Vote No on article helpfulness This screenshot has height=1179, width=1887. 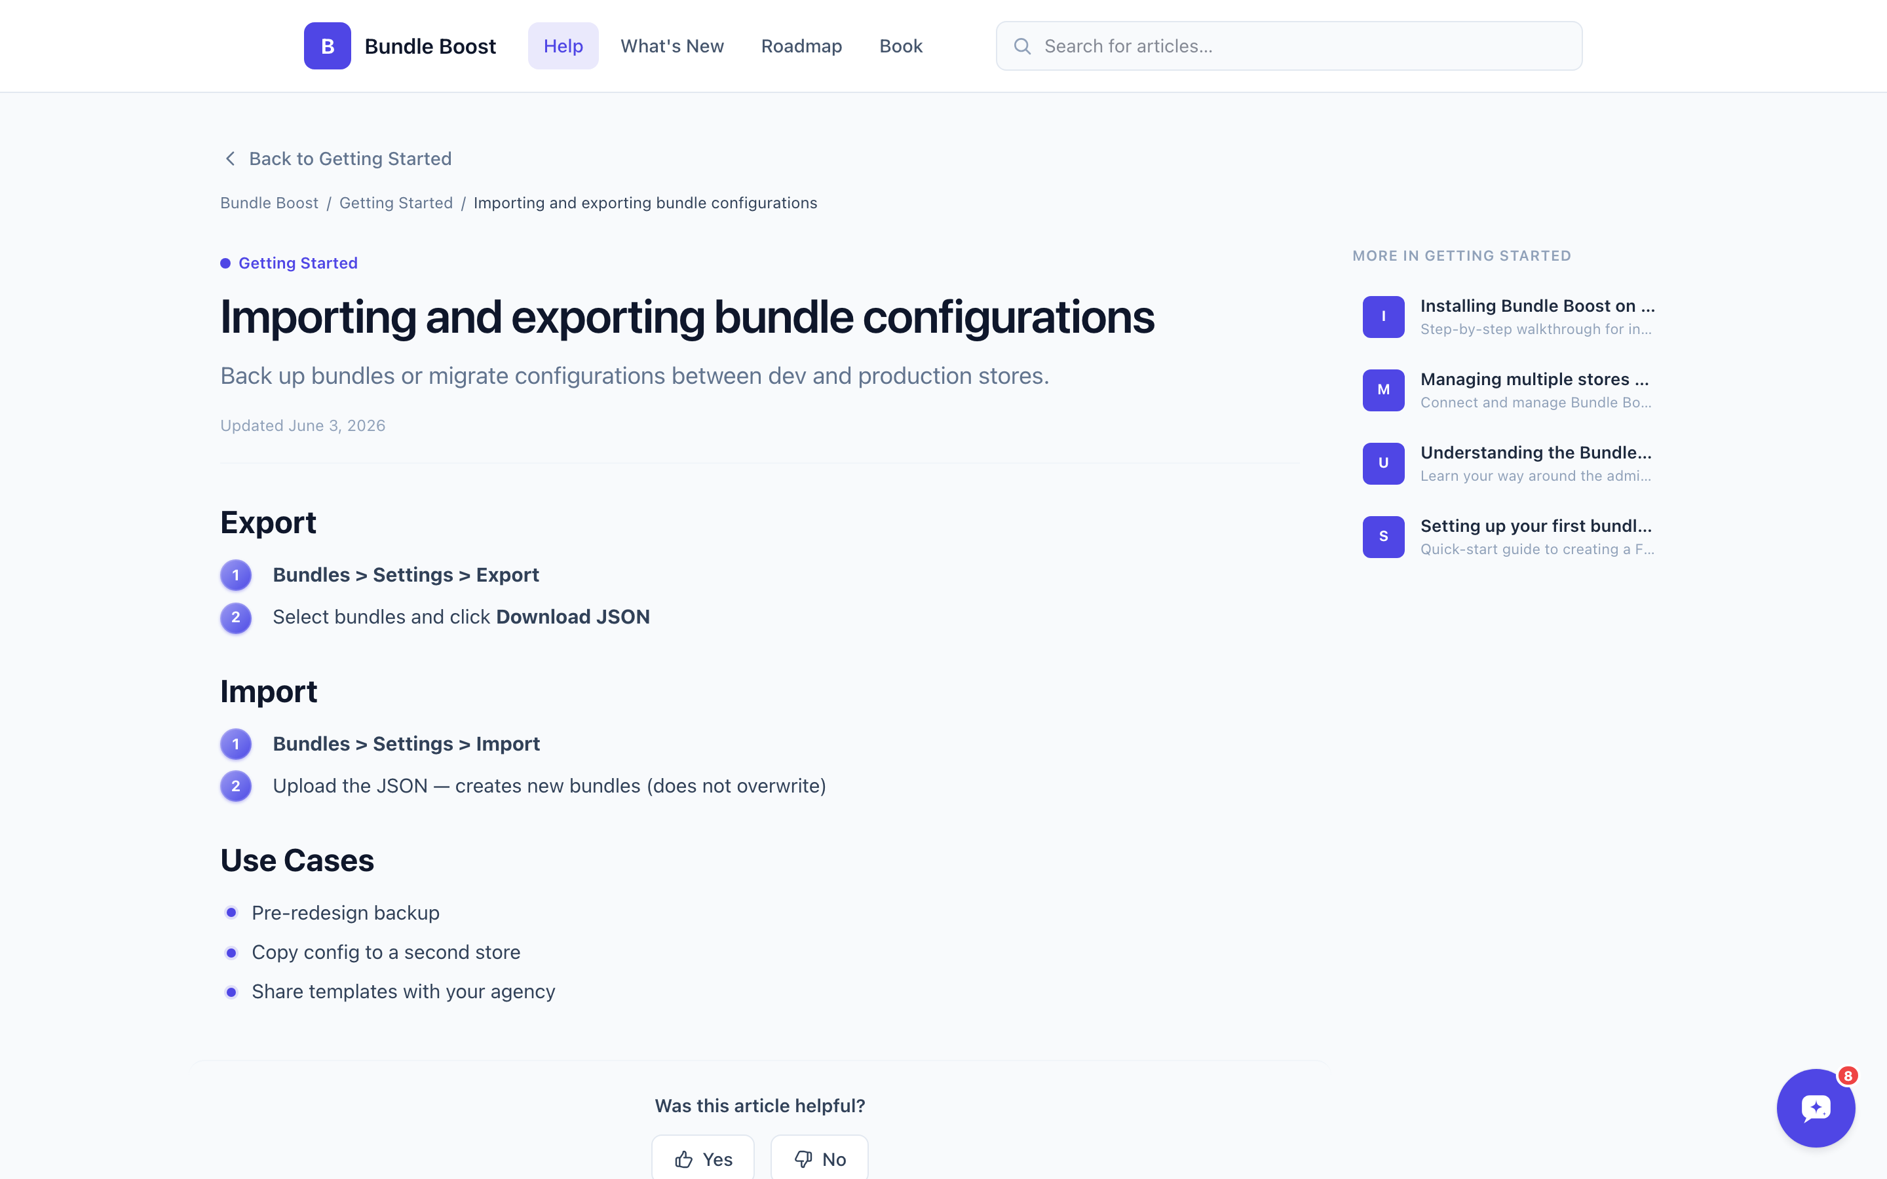pyautogui.click(x=820, y=1159)
